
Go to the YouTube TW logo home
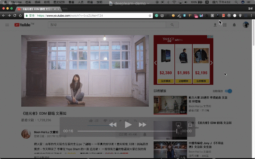coord(24,25)
